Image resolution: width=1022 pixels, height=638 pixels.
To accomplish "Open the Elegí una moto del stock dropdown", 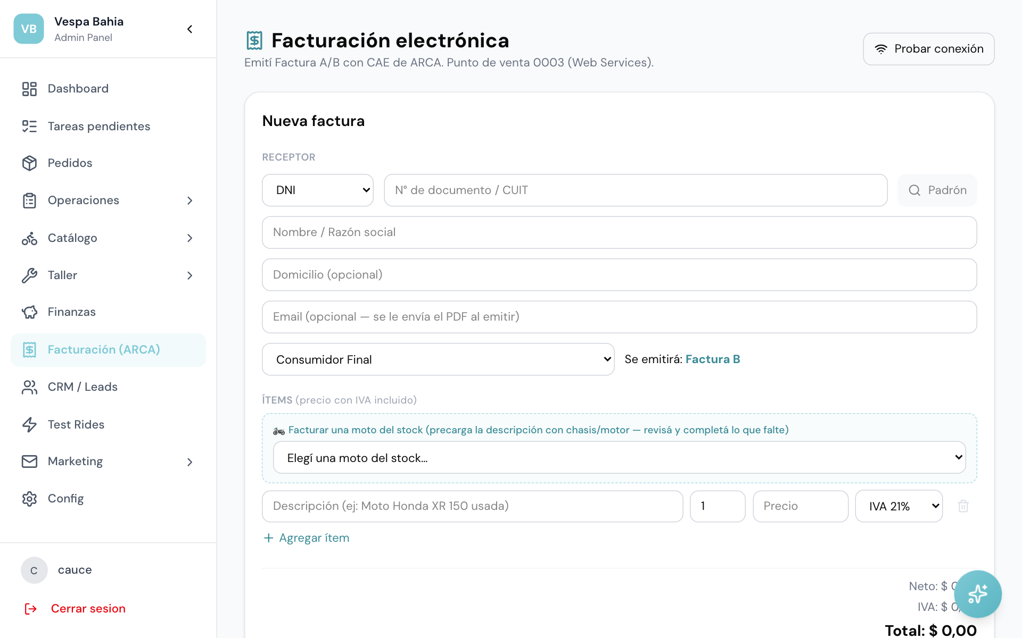I will tap(620, 458).
